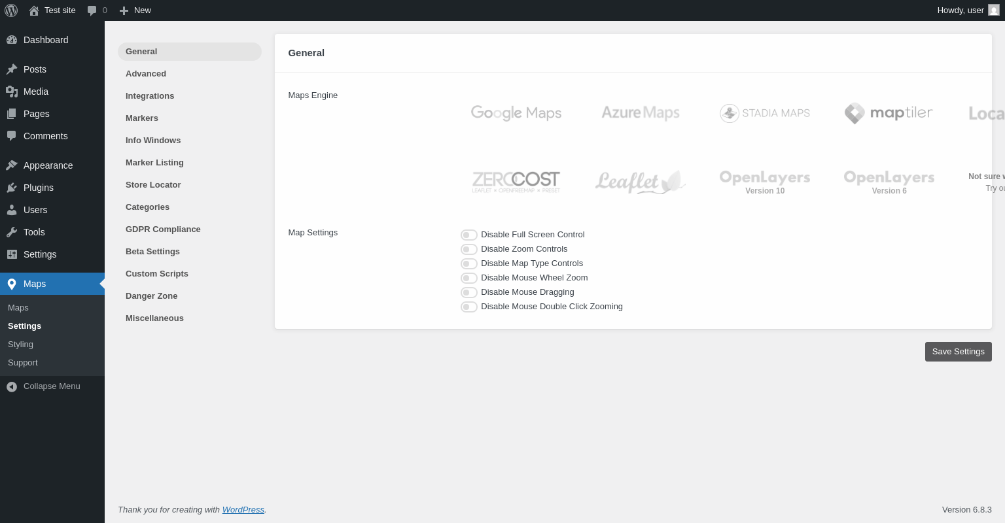
Task: Select the Zero Cost engine logo
Action: pyautogui.click(x=516, y=182)
